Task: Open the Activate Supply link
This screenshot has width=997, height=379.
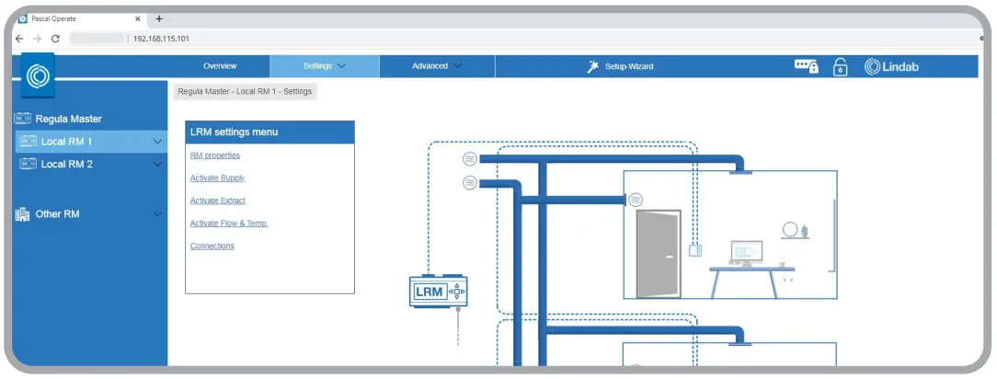Action: coord(217,178)
